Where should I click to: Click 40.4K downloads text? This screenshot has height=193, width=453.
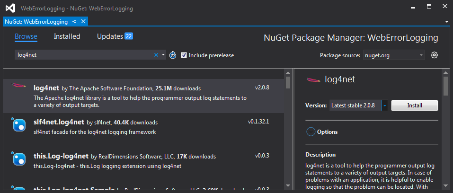(x=135, y=123)
